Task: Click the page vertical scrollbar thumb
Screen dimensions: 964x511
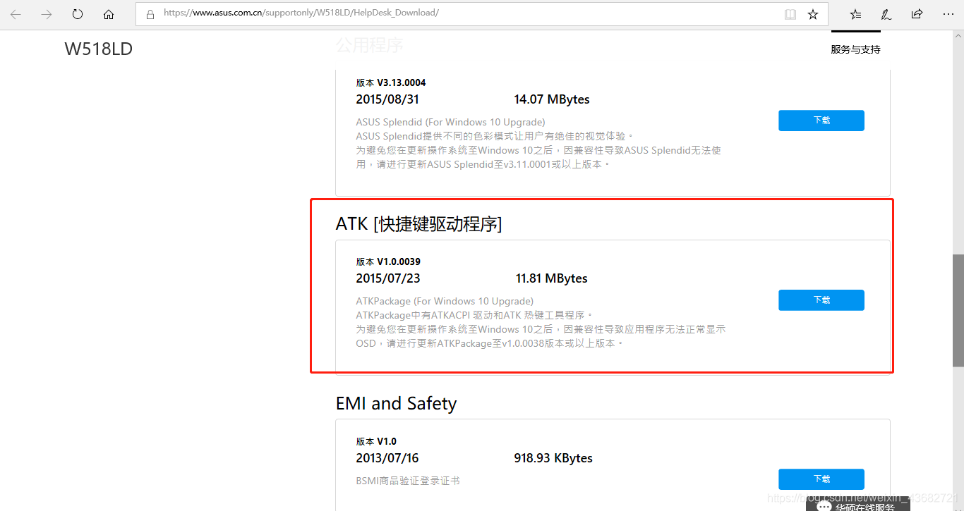Action: point(958,310)
